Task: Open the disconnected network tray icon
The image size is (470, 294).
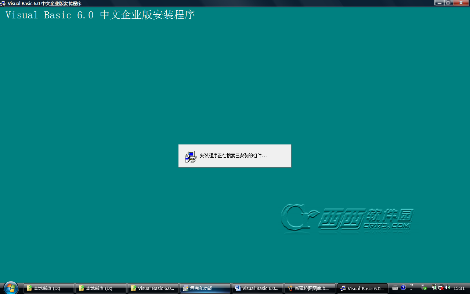Action: (x=441, y=288)
